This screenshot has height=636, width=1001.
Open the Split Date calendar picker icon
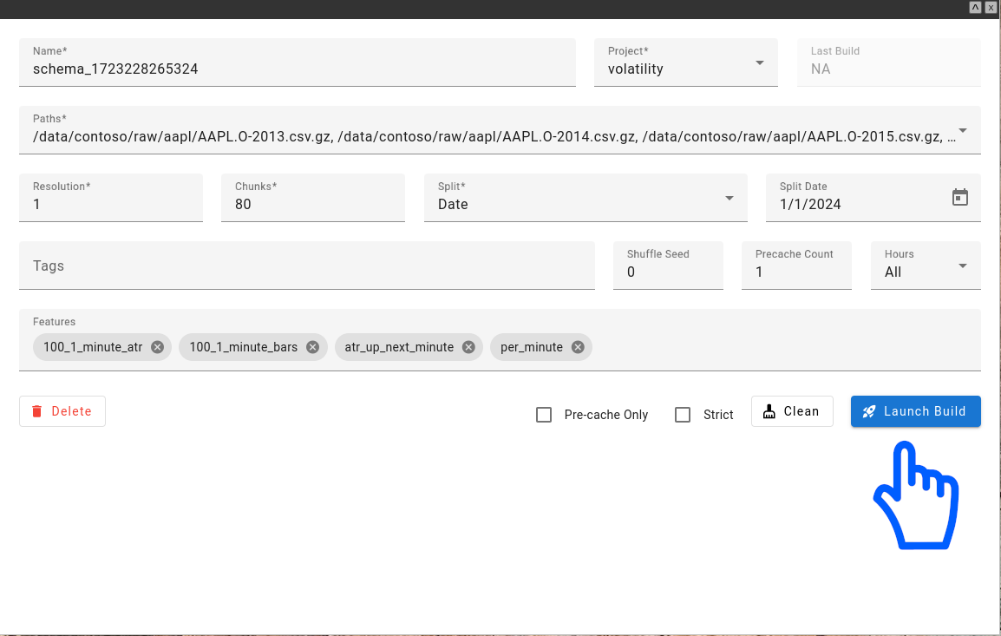960,197
